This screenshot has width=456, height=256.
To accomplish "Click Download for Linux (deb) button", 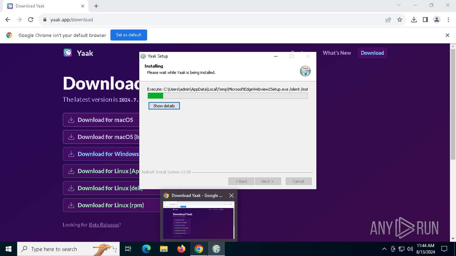I will coord(101,188).
